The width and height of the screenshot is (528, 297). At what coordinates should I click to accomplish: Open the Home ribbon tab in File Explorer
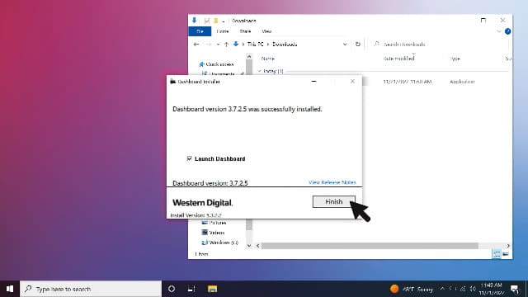223,31
